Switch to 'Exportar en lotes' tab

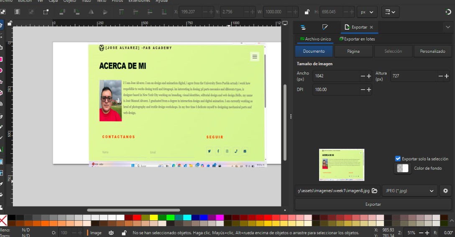(x=357, y=39)
